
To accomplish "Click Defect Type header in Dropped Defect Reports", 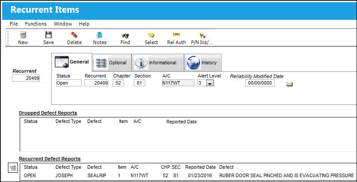I will (68, 122).
